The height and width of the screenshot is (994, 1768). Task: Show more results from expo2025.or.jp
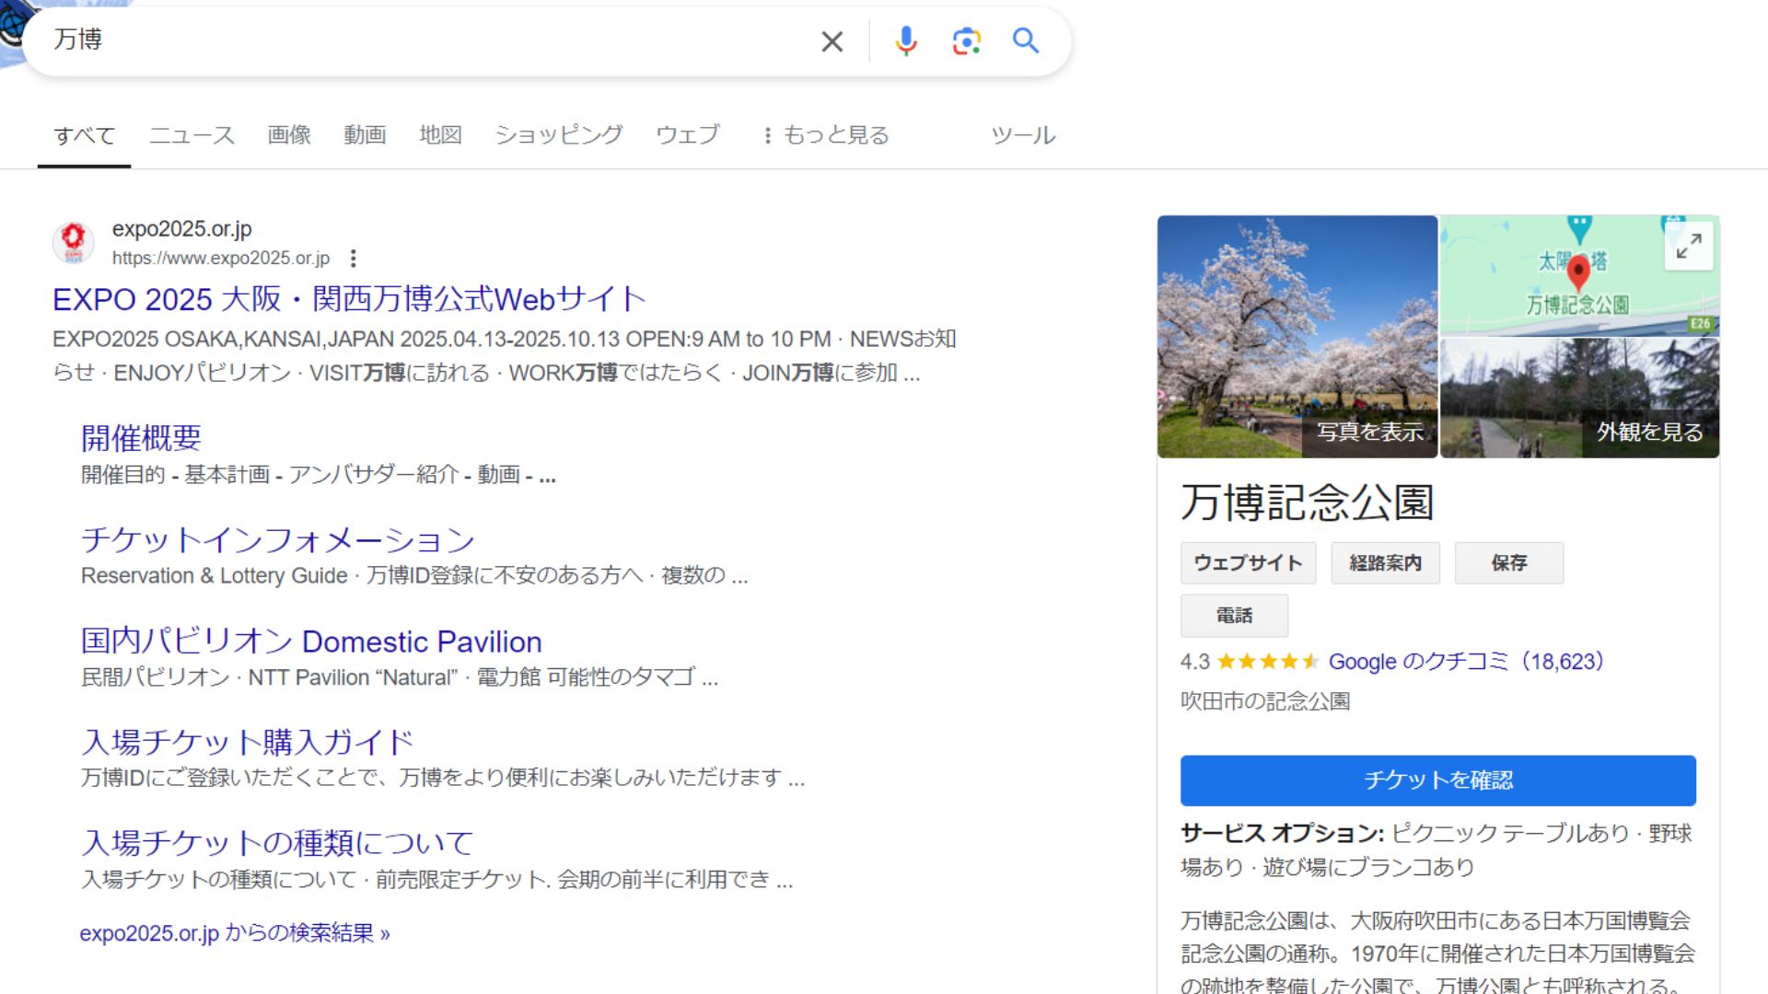coord(235,933)
